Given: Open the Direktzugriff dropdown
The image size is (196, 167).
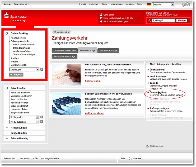Looking at the screenshot, I should pos(37,69).
